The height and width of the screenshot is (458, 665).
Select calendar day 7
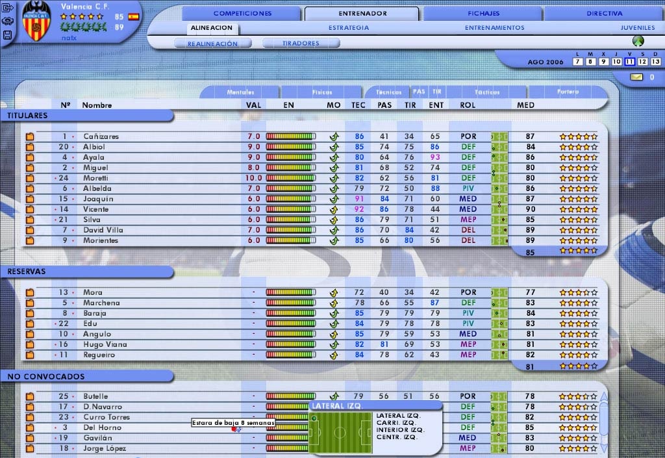click(x=577, y=62)
